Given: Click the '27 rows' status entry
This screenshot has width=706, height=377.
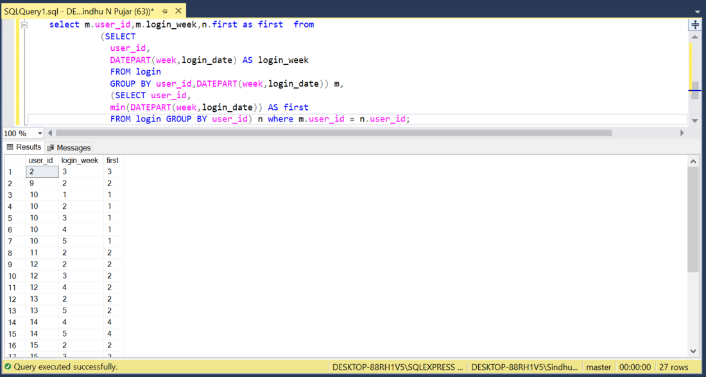Looking at the screenshot, I should [x=674, y=367].
